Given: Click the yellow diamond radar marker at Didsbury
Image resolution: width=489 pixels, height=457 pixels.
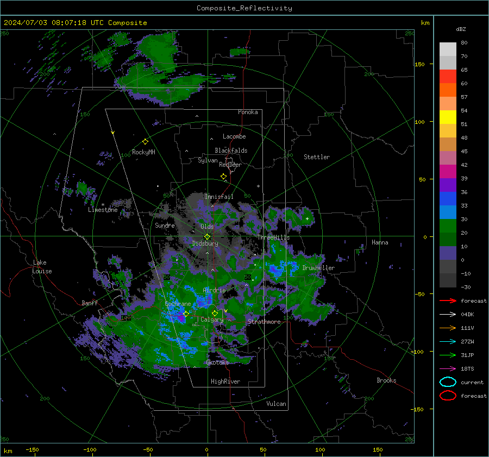Looking at the screenshot, I should (x=207, y=237).
